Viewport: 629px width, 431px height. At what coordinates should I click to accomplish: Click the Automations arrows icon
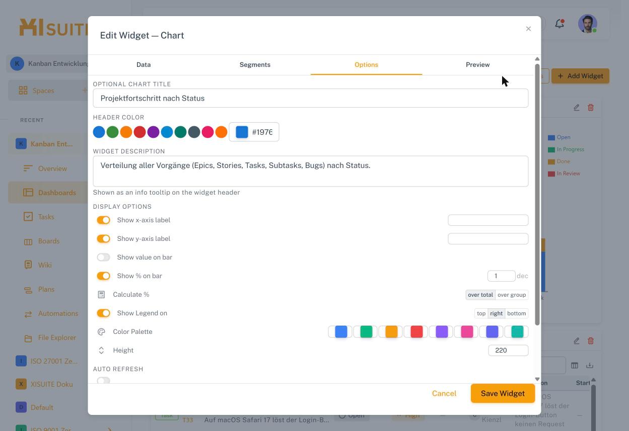coord(28,313)
